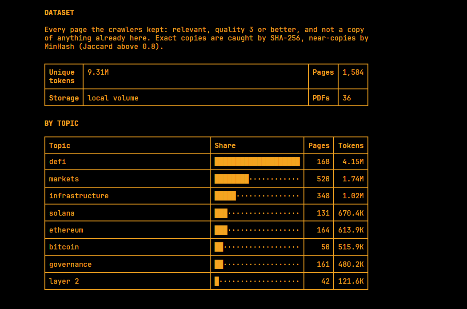Select the defi topic row label
Viewport: 467px width, 309px height.
tap(57, 162)
